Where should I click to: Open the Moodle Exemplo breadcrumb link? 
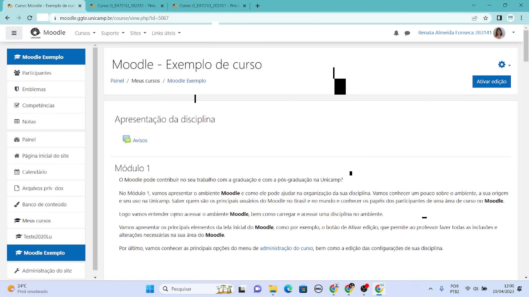[187, 81]
